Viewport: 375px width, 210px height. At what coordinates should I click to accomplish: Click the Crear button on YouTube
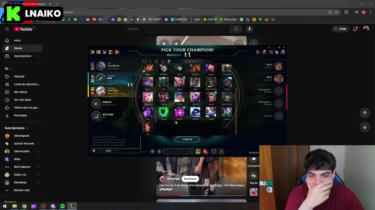340,29
